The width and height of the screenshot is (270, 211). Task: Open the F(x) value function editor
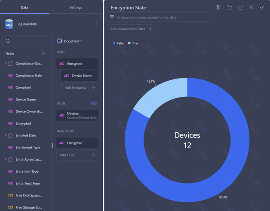coord(93,103)
